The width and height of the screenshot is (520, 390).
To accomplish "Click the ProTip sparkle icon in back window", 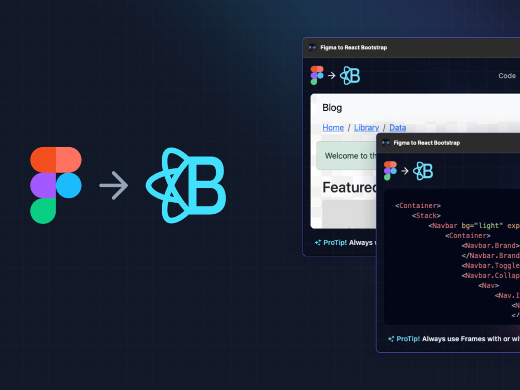I will coord(318,242).
